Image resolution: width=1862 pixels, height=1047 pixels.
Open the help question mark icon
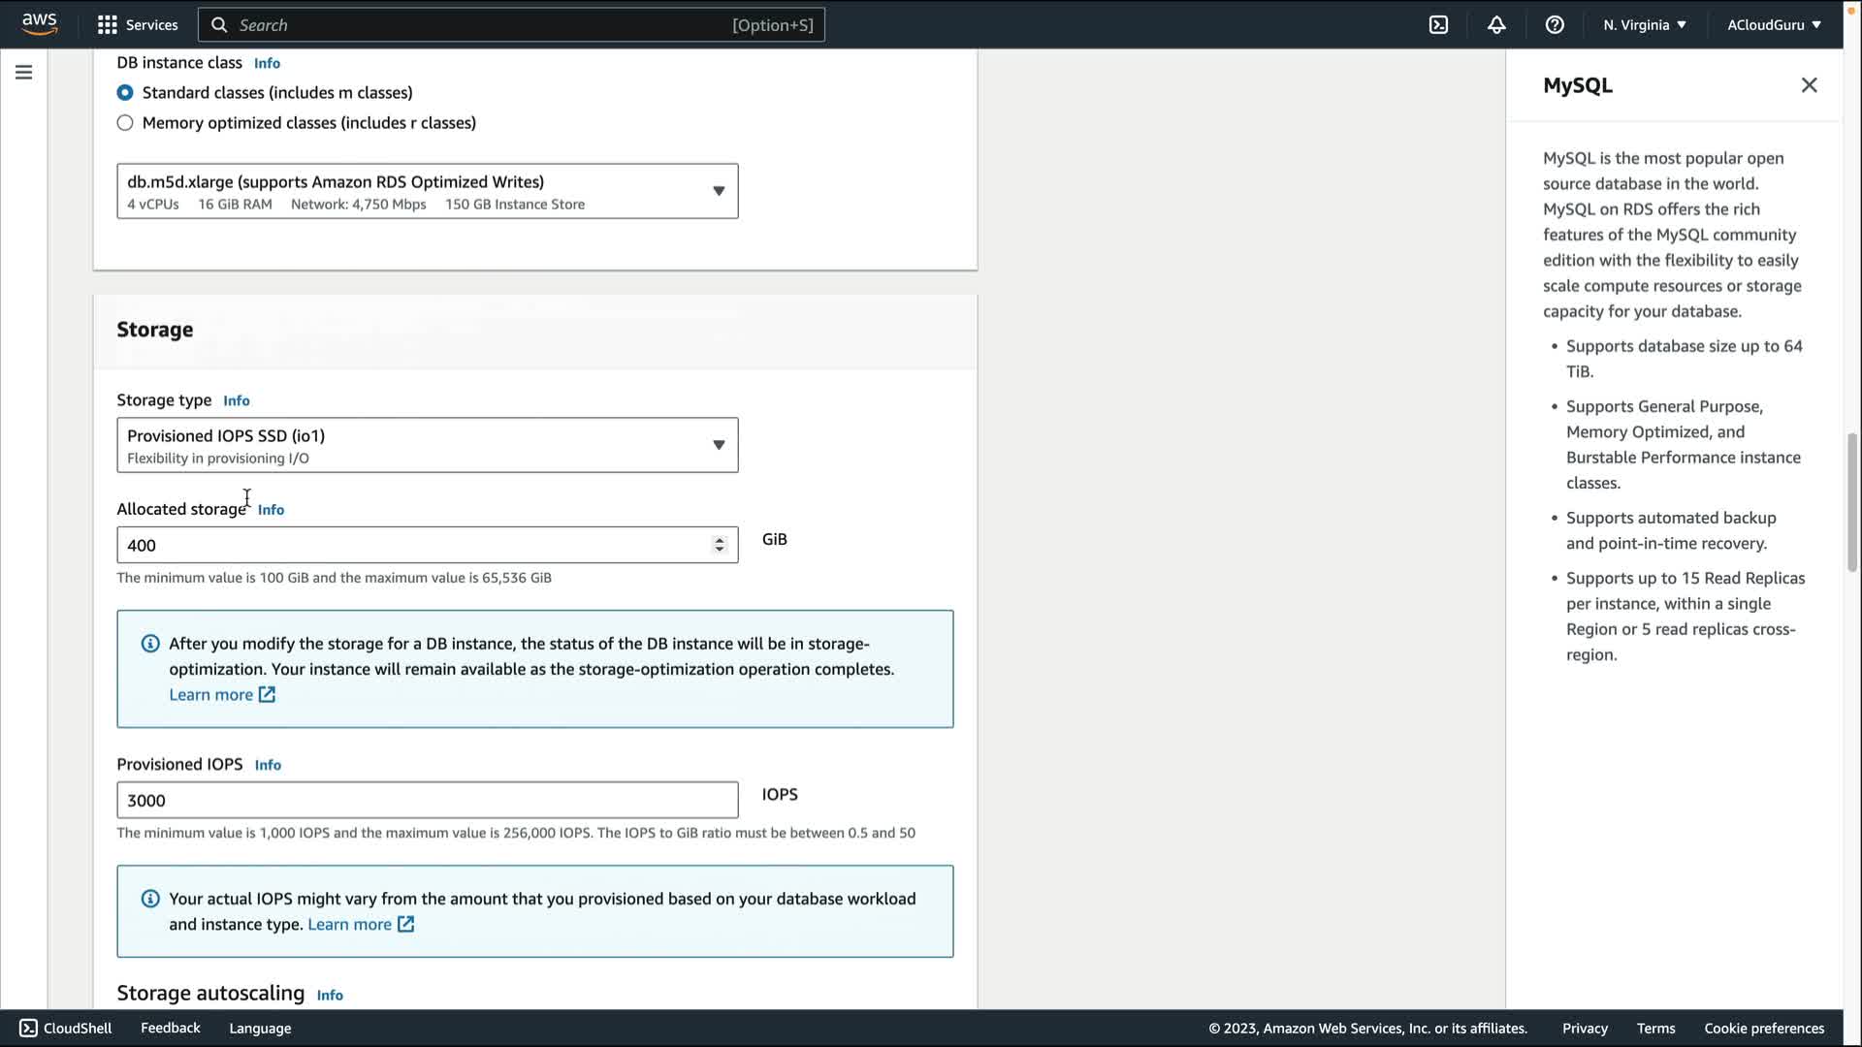click(x=1555, y=25)
